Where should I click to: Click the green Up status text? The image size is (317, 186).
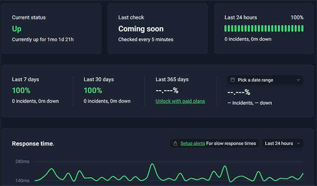tap(17, 28)
